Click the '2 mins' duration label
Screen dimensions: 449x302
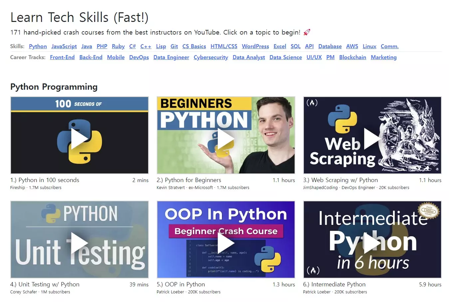pos(140,180)
